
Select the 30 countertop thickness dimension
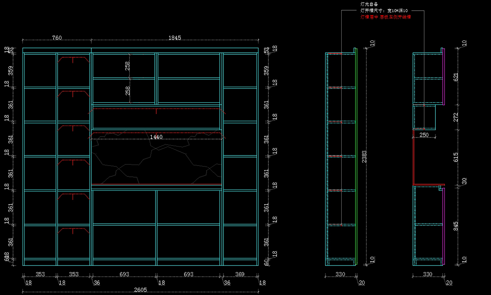click(464, 181)
